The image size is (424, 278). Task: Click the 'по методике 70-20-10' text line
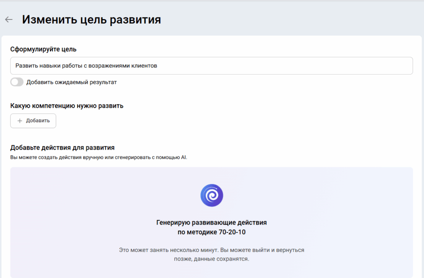[x=212, y=232]
